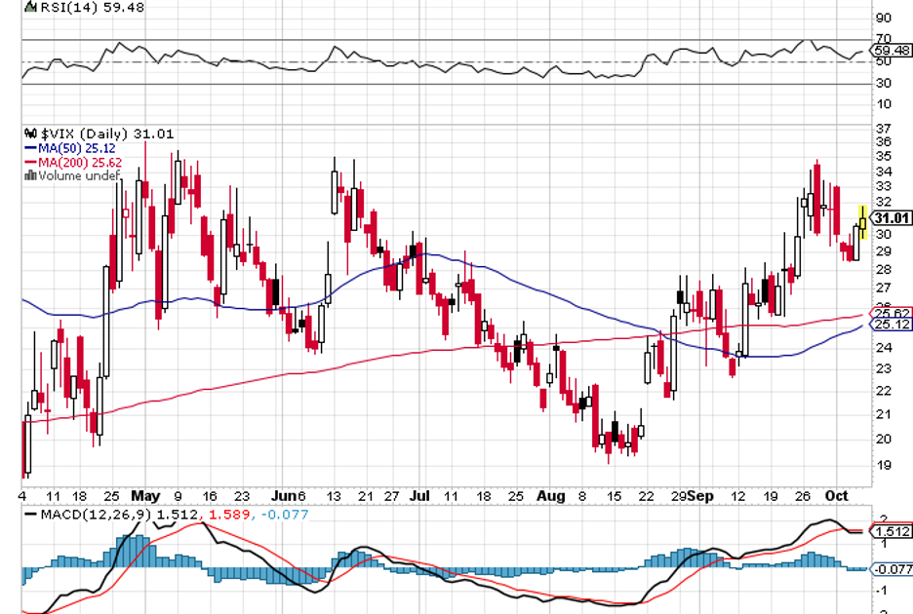Click the 1.512 MACD value tag
913x614 pixels.
pyautogui.click(x=891, y=531)
